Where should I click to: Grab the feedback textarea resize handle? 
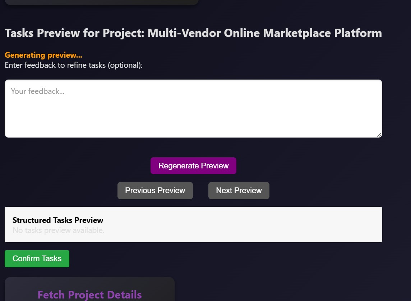[x=379, y=135]
